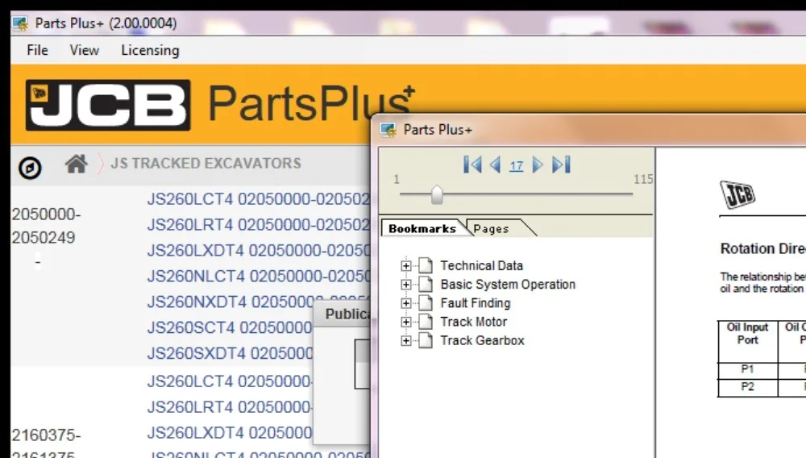Click the P2 cell in the table
The height and width of the screenshot is (458, 806).
[x=747, y=387]
